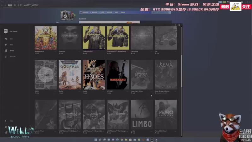
Task: Open the Everything game cover
Action: tap(142, 38)
